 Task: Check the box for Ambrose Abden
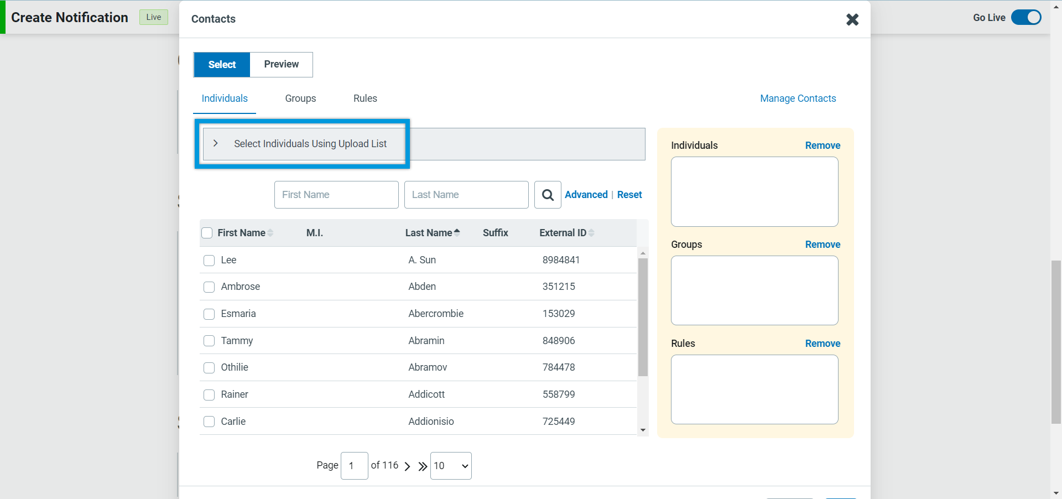click(x=209, y=287)
